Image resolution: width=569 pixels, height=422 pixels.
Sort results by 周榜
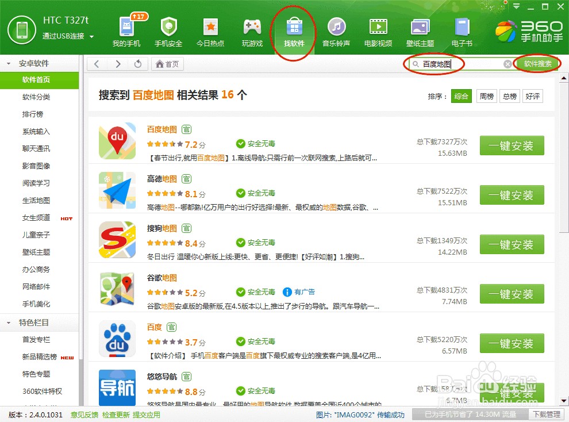[x=486, y=96]
